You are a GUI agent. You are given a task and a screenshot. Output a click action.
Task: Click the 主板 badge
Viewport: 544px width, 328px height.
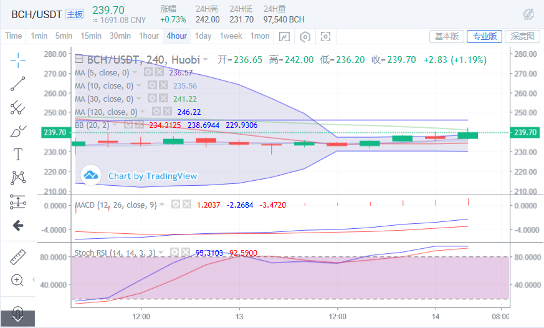[75, 14]
